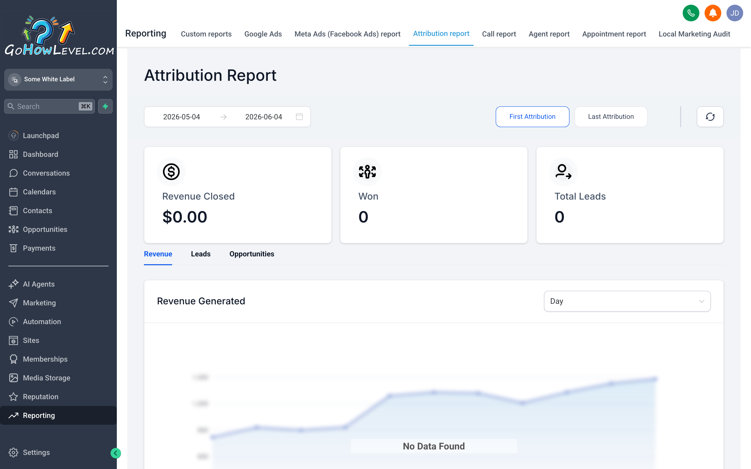
Task: Open the orange notifications bell
Action: point(712,13)
